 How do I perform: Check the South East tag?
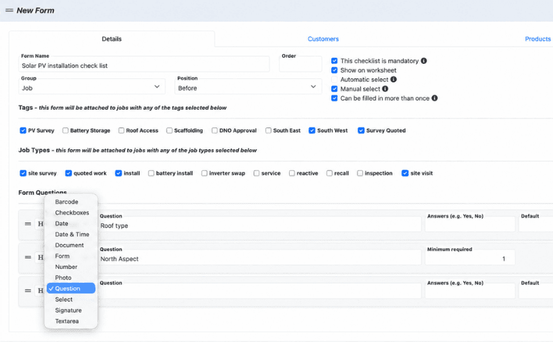[x=269, y=130]
